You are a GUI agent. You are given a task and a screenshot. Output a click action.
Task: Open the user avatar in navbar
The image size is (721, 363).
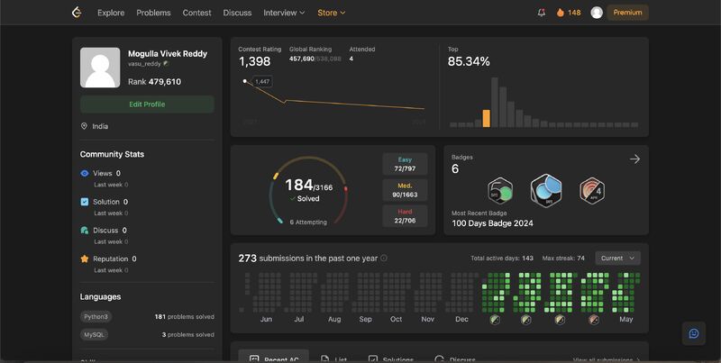click(597, 13)
